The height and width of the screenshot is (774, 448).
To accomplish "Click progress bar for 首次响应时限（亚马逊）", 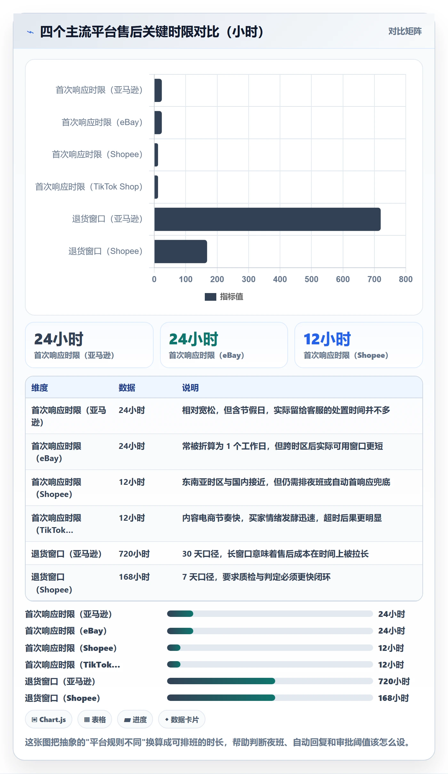I will pyautogui.click(x=270, y=614).
